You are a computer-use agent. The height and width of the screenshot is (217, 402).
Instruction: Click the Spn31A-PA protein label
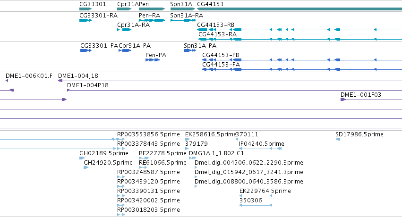pos(200,46)
